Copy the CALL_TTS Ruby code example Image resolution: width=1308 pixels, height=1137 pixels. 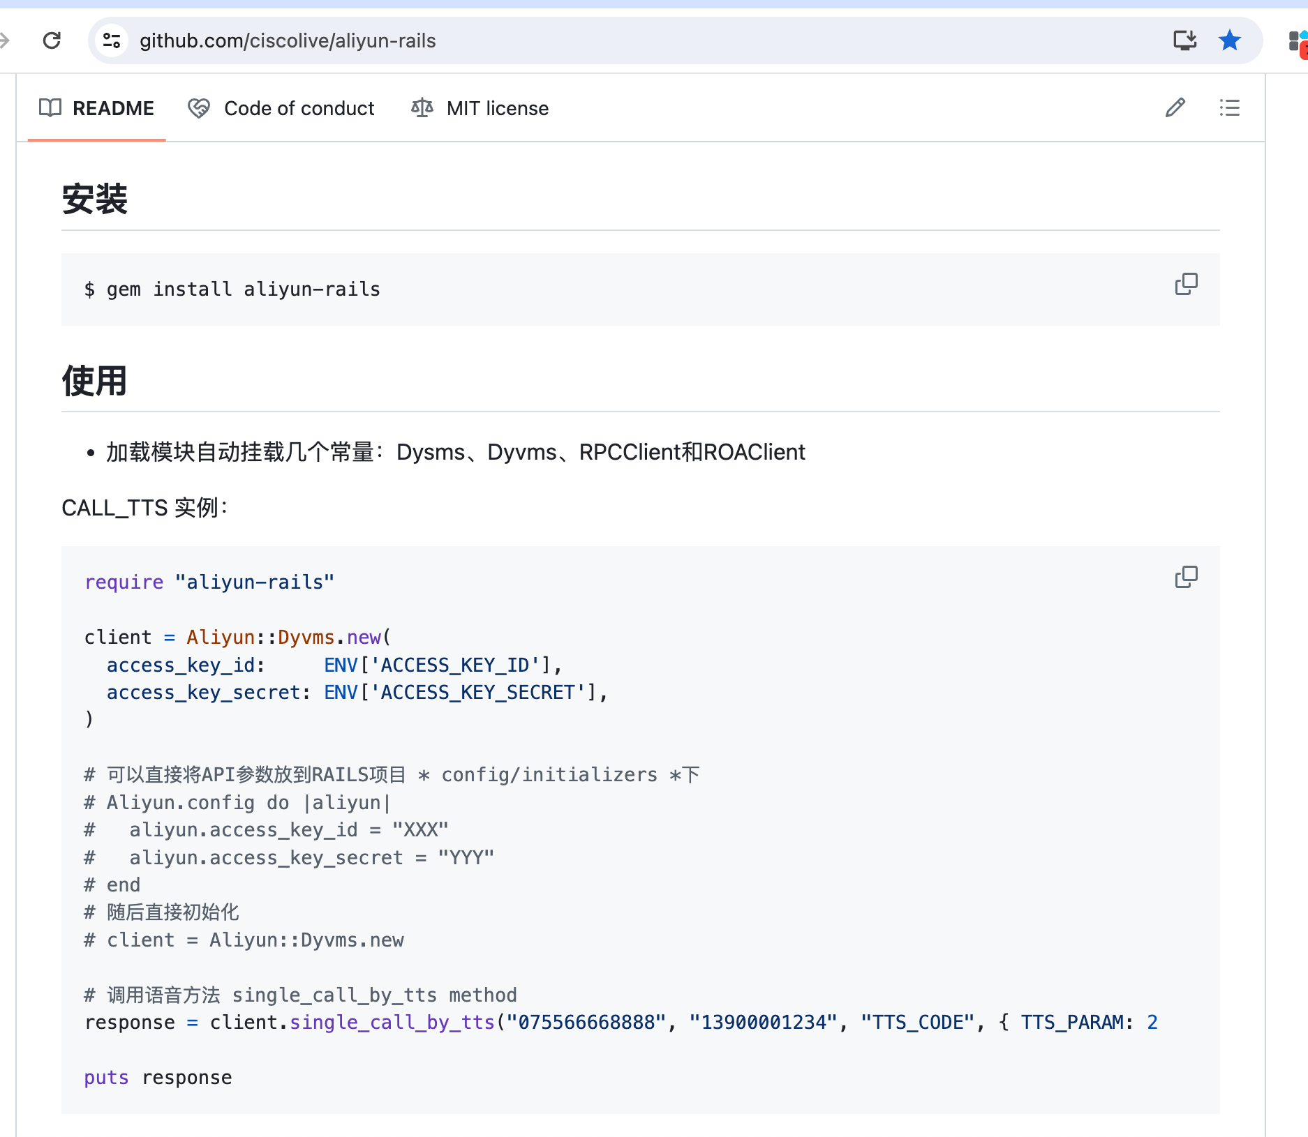1186,578
